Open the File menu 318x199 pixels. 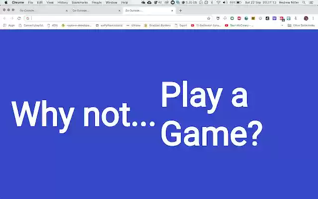point(30,2)
